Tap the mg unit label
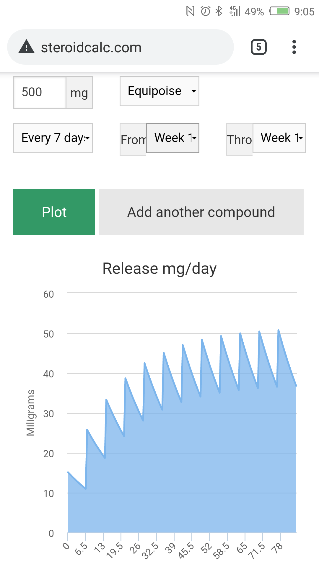This screenshot has height=567, width=319. point(79,93)
